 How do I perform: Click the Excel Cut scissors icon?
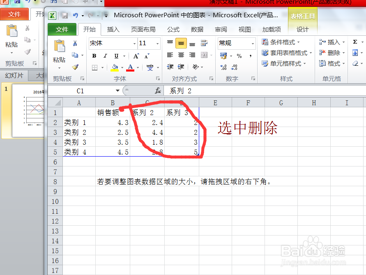click(75, 43)
